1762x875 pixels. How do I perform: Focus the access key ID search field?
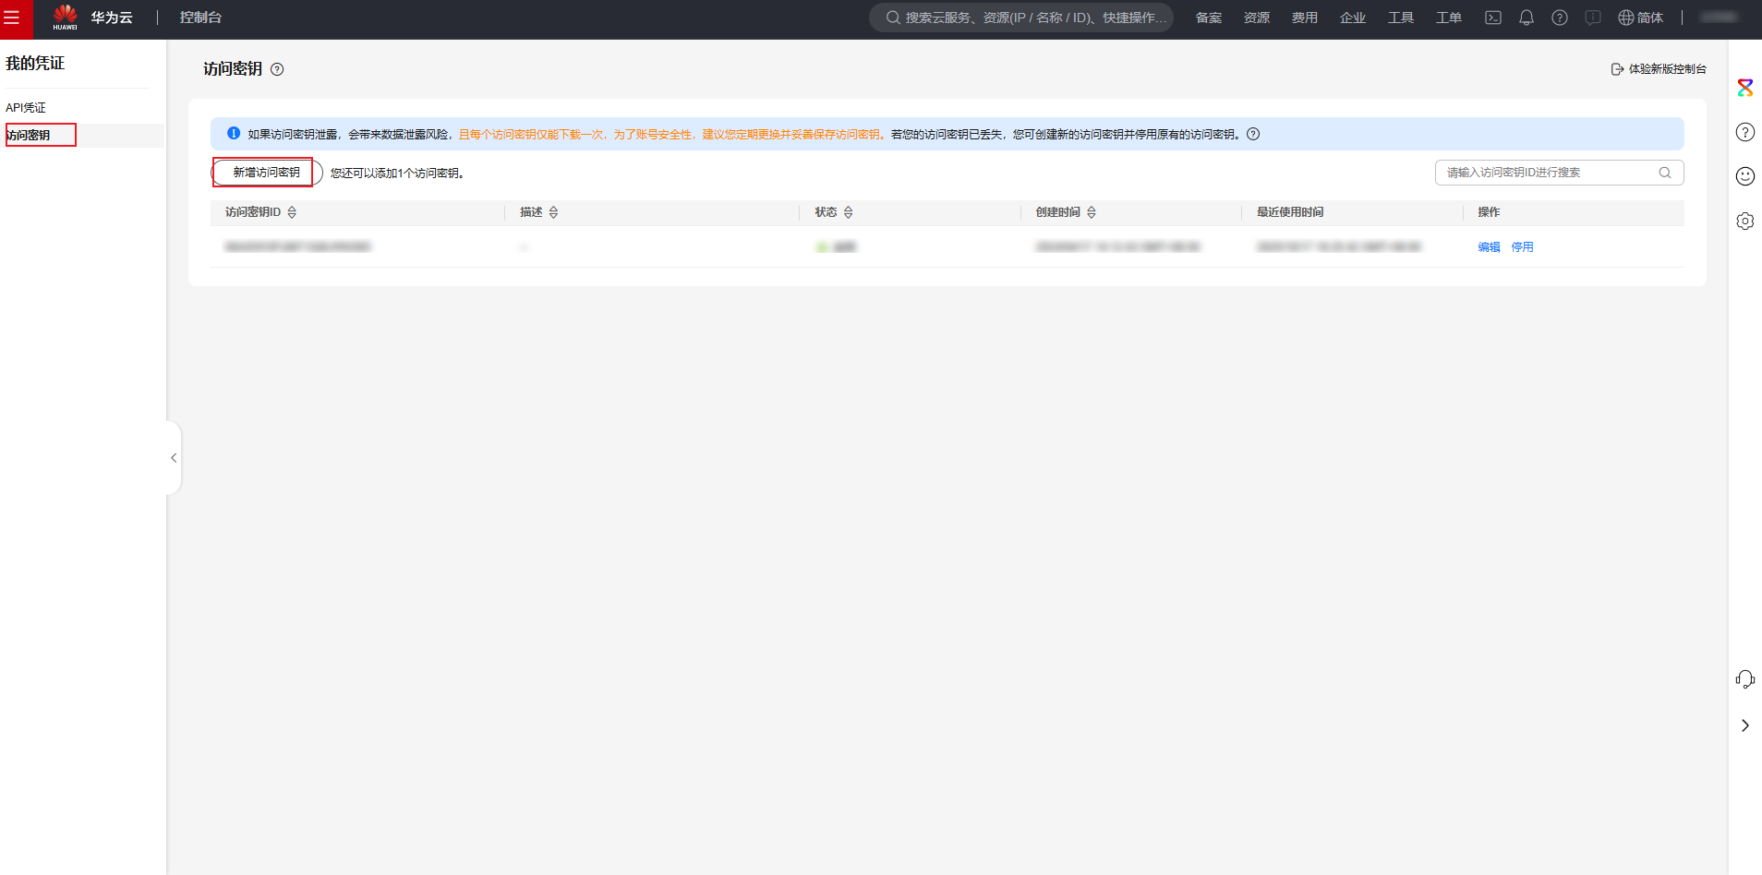pyautogui.click(x=1547, y=173)
